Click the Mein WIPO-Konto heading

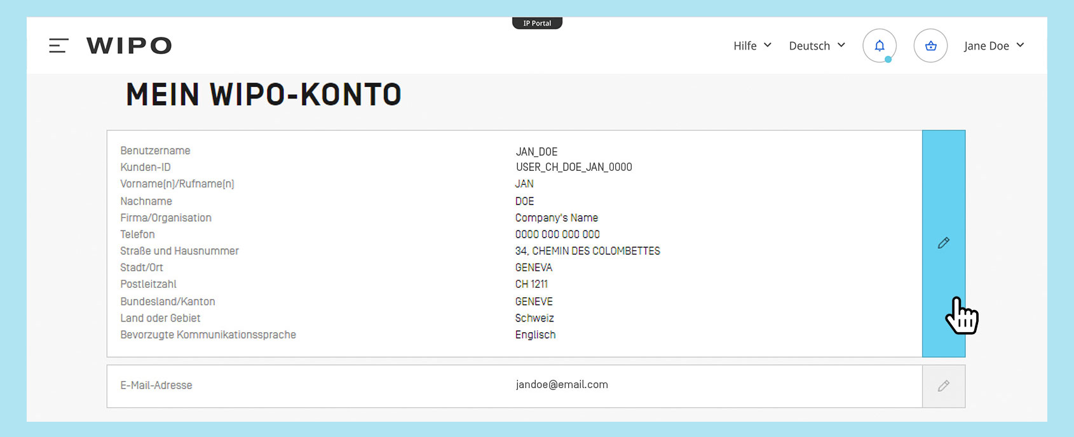coord(264,95)
